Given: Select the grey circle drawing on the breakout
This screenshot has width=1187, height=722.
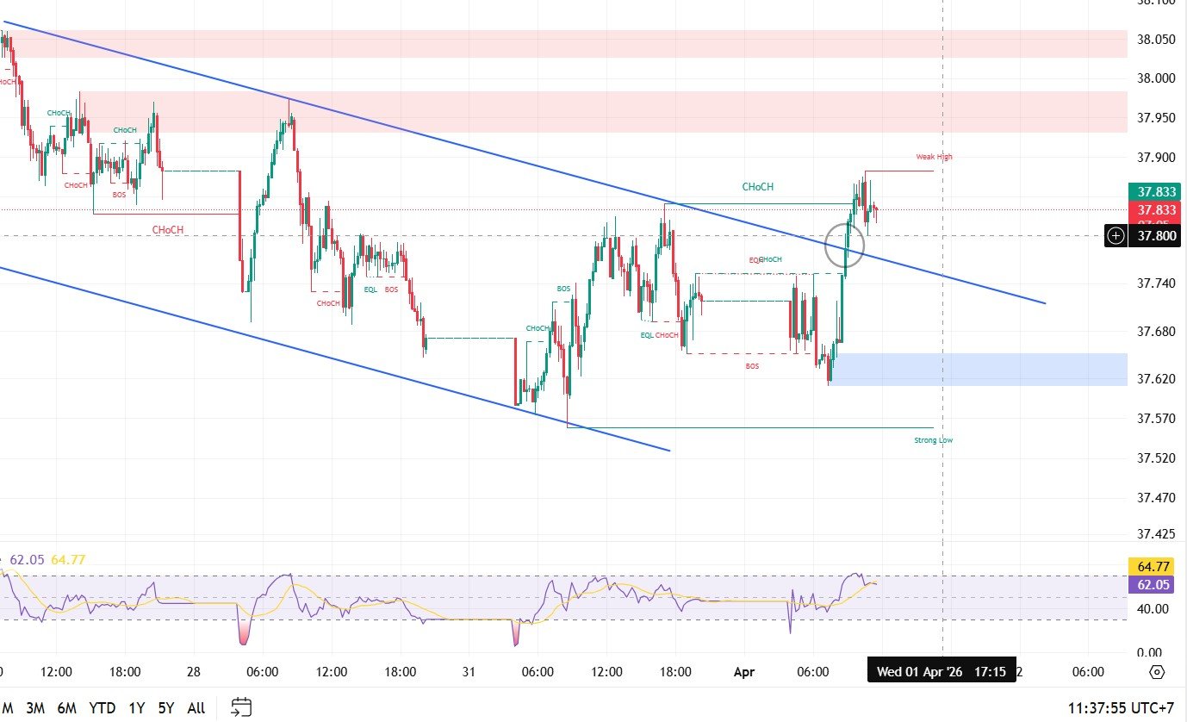Looking at the screenshot, I should click(x=844, y=244).
